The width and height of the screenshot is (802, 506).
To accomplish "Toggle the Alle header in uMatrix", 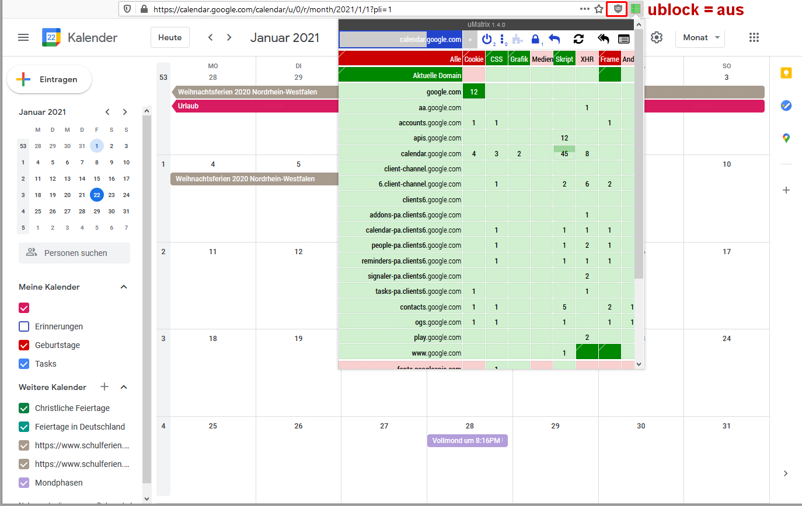I will point(400,59).
